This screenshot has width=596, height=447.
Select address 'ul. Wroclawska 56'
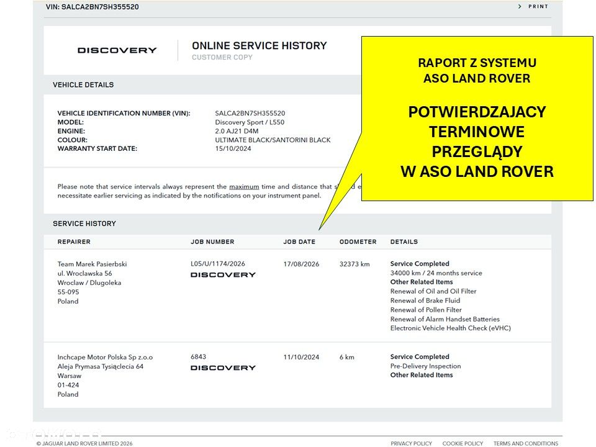pos(85,273)
